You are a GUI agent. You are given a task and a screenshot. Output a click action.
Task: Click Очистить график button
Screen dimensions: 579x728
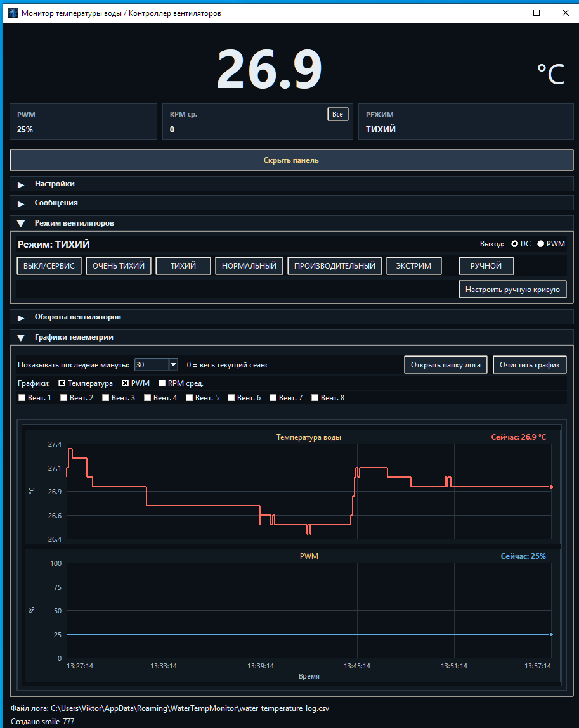pyautogui.click(x=530, y=365)
